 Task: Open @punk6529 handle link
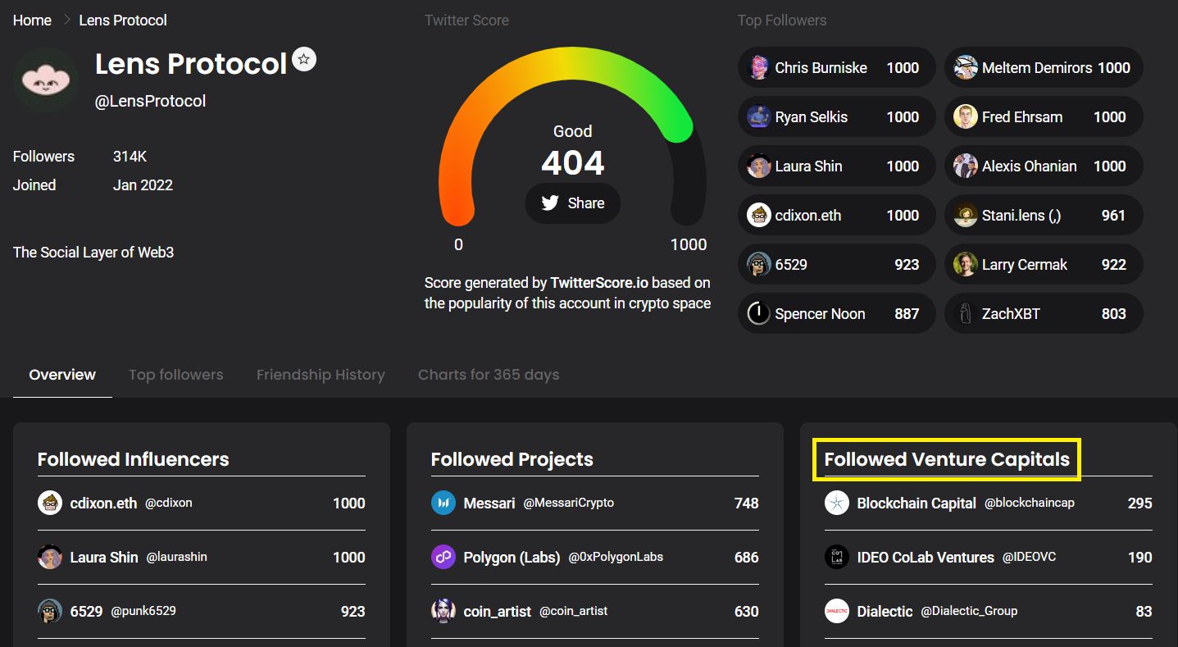[143, 612]
